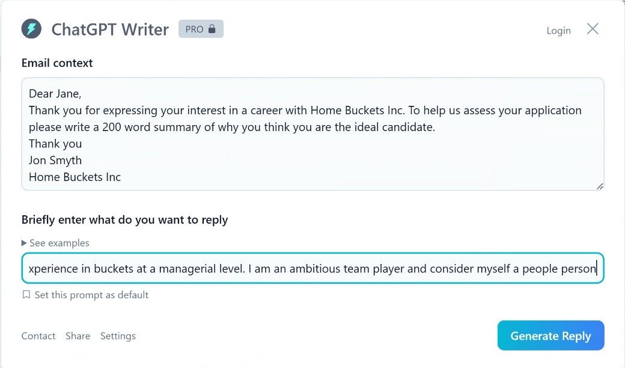Click the 'Briefly enter what do you want' label

point(124,220)
